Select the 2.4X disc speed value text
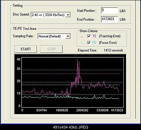Screen dimensions: 141x130 coord(48,15)
